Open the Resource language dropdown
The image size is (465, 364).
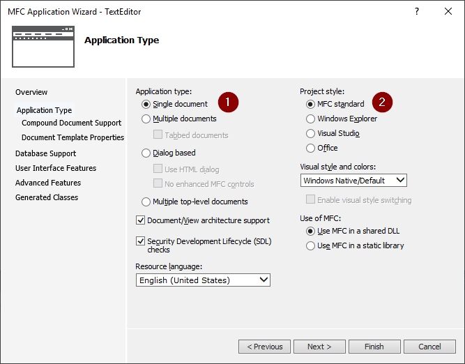203,280
